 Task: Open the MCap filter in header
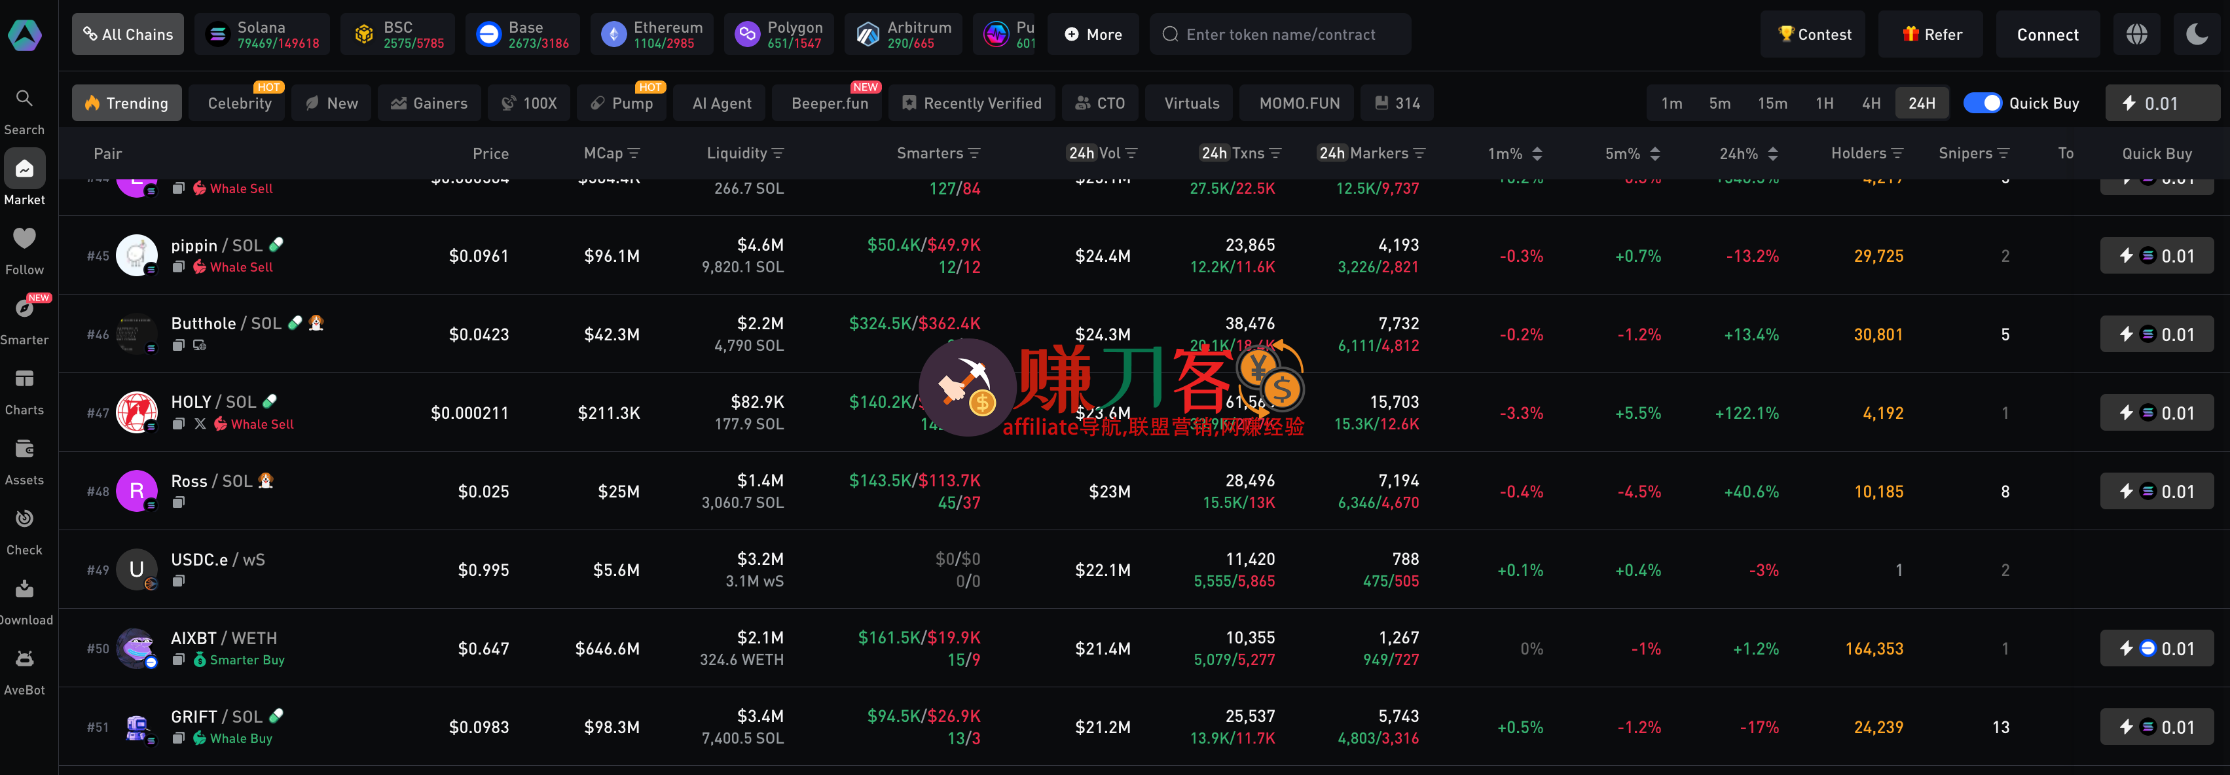[x=634, y=153]
